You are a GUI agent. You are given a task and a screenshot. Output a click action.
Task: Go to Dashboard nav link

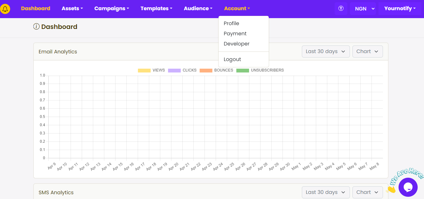click(36, 9)
